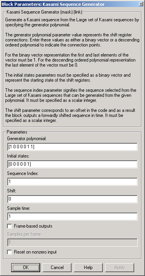Open documentation via the Help button
Screen dimensions: 145x276
coord(88,267)
